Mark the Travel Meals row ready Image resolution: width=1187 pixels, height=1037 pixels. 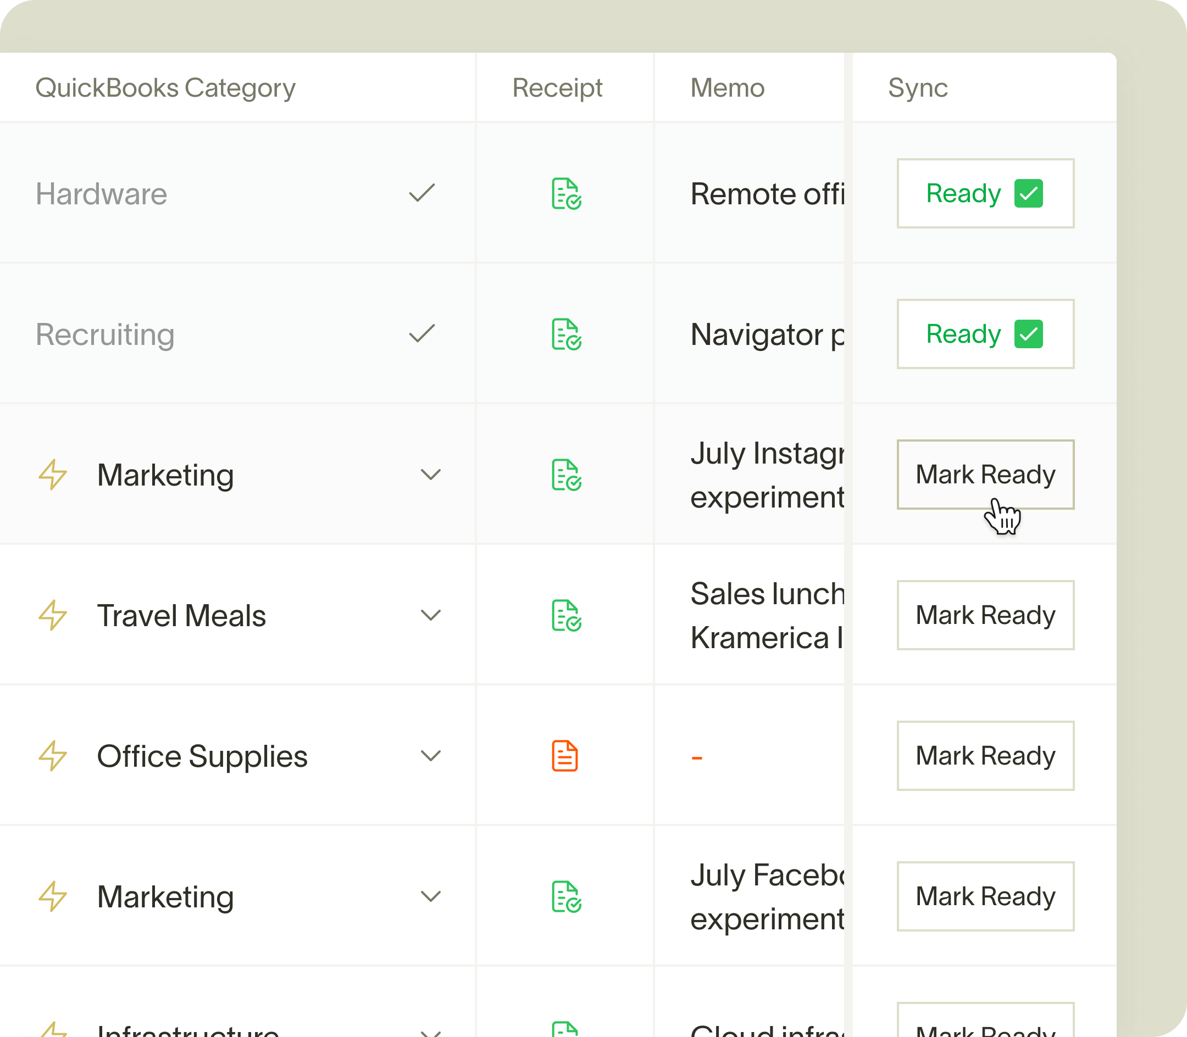[x=985, y=615]
